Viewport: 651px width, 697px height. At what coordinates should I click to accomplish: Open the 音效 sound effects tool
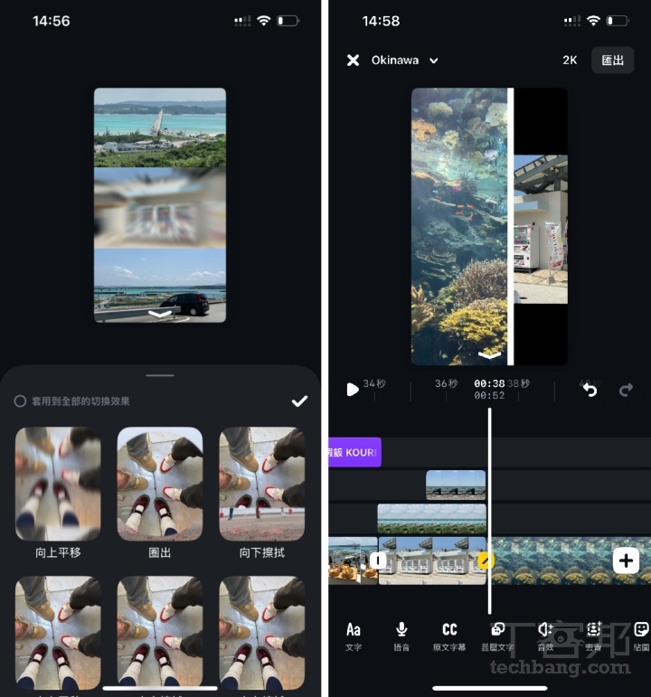[x=545, y=634]
